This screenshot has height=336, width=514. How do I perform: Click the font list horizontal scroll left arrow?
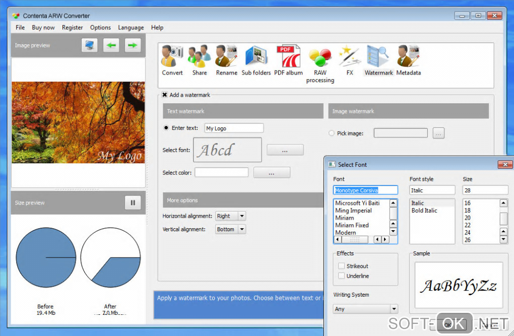[337, 240]
